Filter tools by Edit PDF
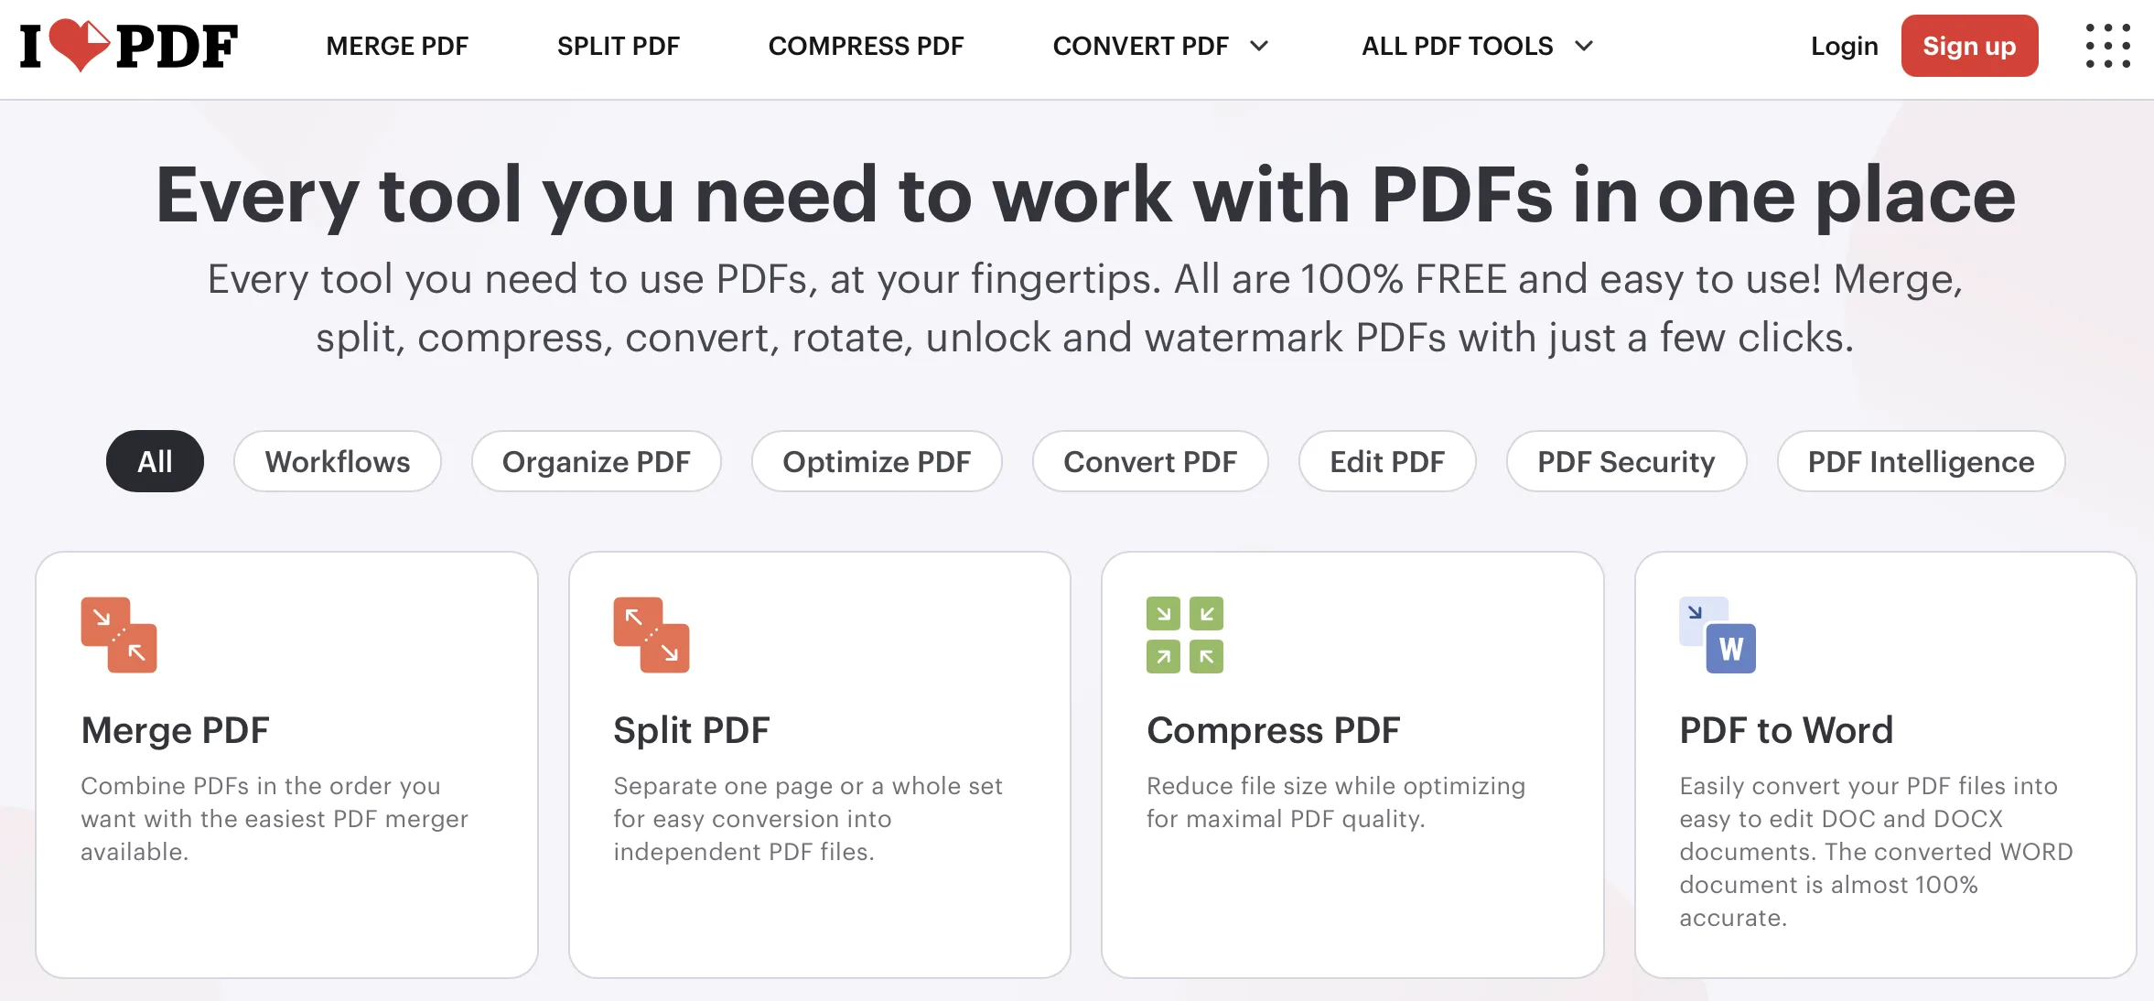This screenshot has height=1001, width=2154. 1387,461
